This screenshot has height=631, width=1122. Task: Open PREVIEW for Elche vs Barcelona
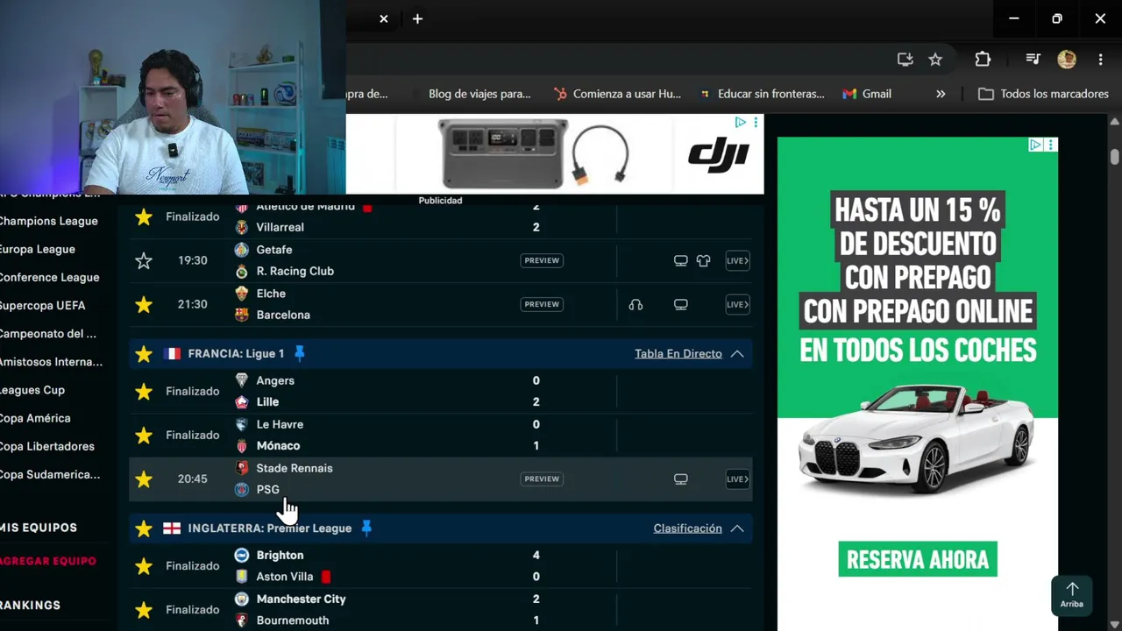(542, 304)
